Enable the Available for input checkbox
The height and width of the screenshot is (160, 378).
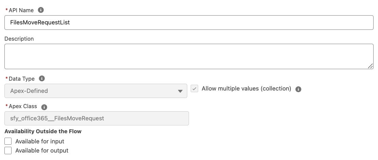coord(8,141)
